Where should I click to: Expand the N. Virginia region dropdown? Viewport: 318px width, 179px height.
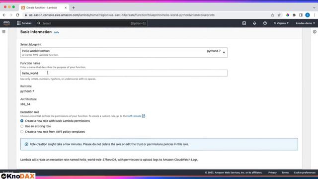pyautogui.click(x=281, y=23)
